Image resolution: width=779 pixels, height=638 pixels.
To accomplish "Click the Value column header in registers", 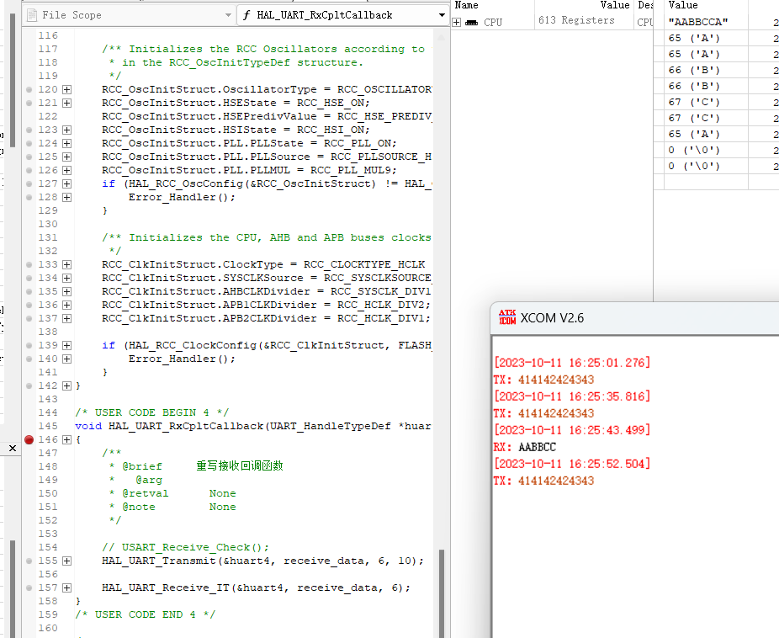I will (615, 5).
